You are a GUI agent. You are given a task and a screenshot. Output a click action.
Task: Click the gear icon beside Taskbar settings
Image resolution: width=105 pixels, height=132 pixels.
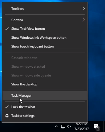point(7,116)
